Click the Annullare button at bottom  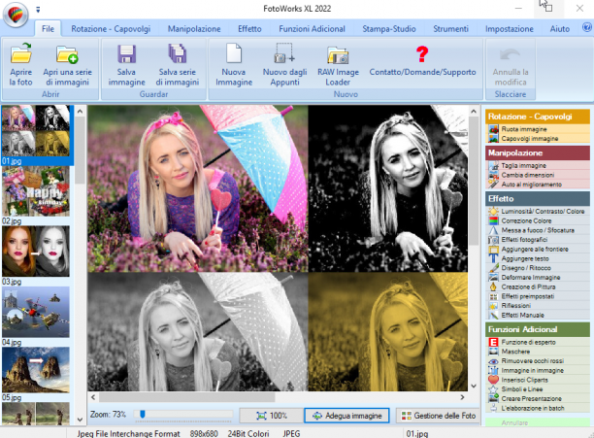click(x=538, y=422)
